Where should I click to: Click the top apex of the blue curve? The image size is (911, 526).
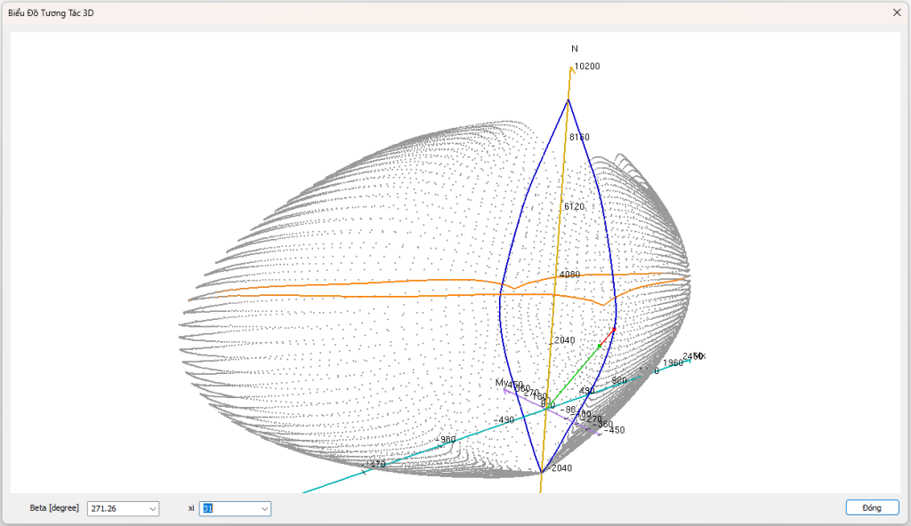tap(568, 100)
